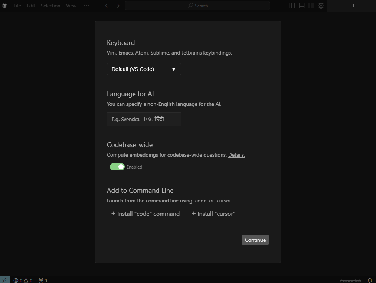Click the Search command center box
The height and width of the screenshot is (283, 376).
197,6
